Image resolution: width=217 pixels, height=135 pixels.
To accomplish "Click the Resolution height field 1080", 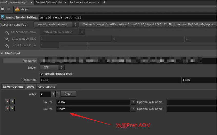I will coord(199,80).
